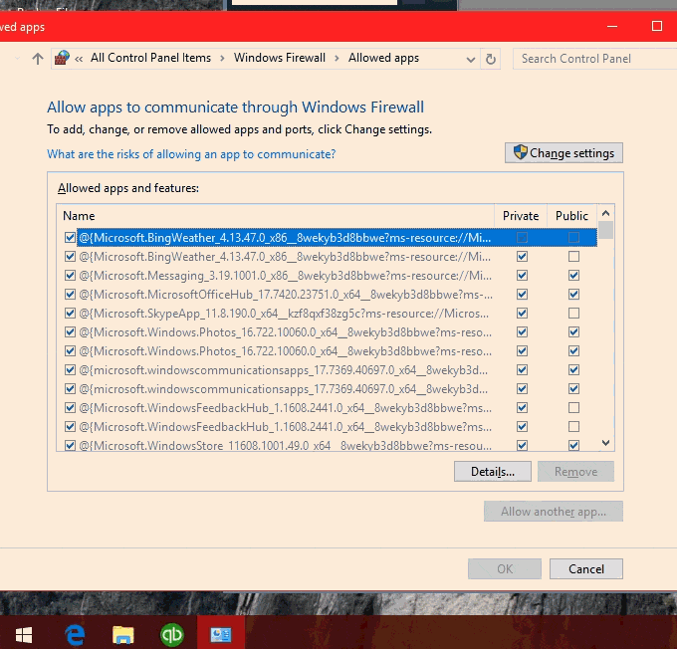Select the Microsoft.MicrosoftOfficeHub row text
The height and width of the screenshot is (649, 677).
pyautogui.click(x=286, y=295)
